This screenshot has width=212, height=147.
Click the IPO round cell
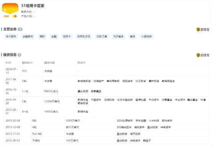click(24, 71)
